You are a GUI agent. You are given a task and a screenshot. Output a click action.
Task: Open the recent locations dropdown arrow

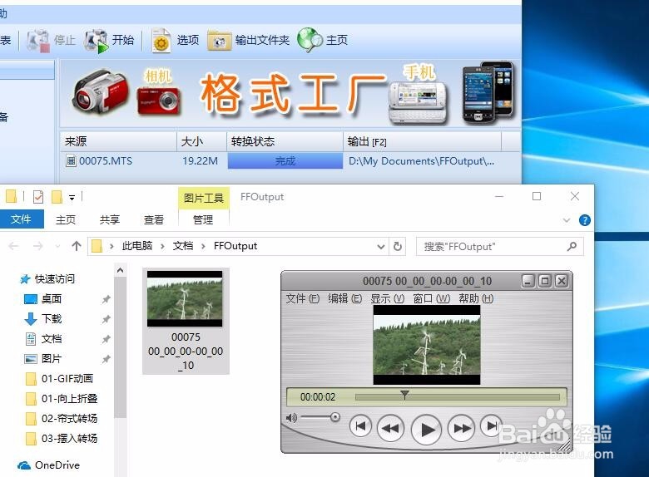tap(57, 247)
